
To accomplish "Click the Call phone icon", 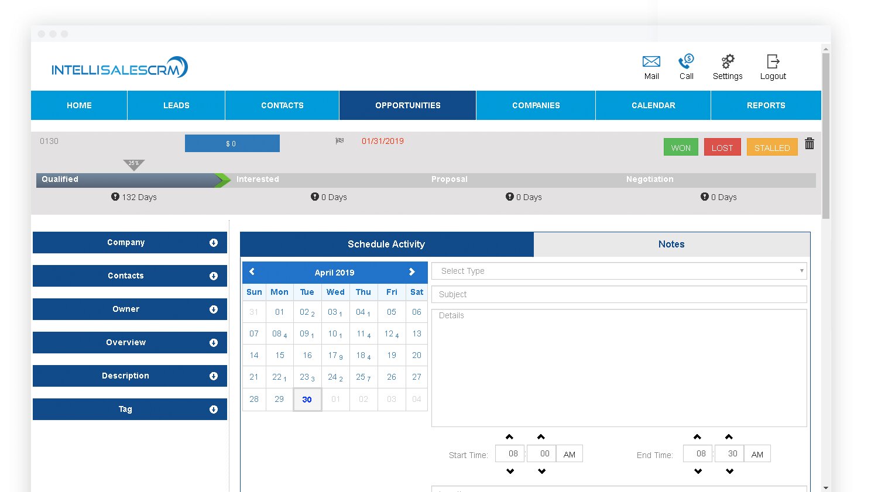I will (x=686, y=62).
